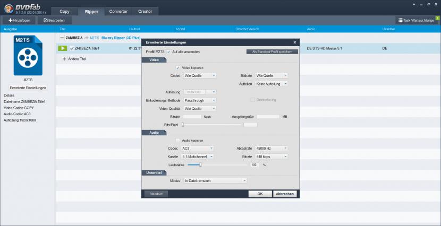Toggle the Auf alle anwenden checkbox

[x=169, y=51]
